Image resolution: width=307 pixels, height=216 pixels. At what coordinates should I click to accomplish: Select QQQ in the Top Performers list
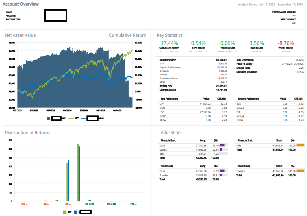coord(162,108)
